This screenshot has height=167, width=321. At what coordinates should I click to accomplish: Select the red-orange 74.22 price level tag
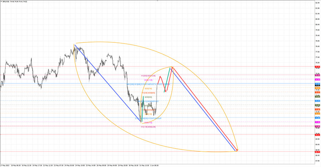point(317,92)
